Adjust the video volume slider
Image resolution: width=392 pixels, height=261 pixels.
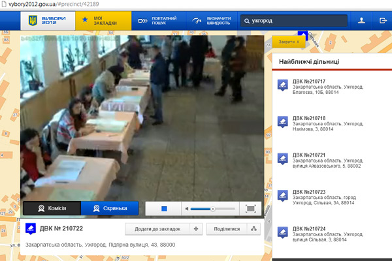tap(212, 209)
